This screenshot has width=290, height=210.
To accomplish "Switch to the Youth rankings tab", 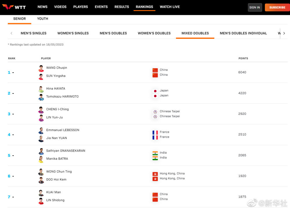I will pos(43,19).
